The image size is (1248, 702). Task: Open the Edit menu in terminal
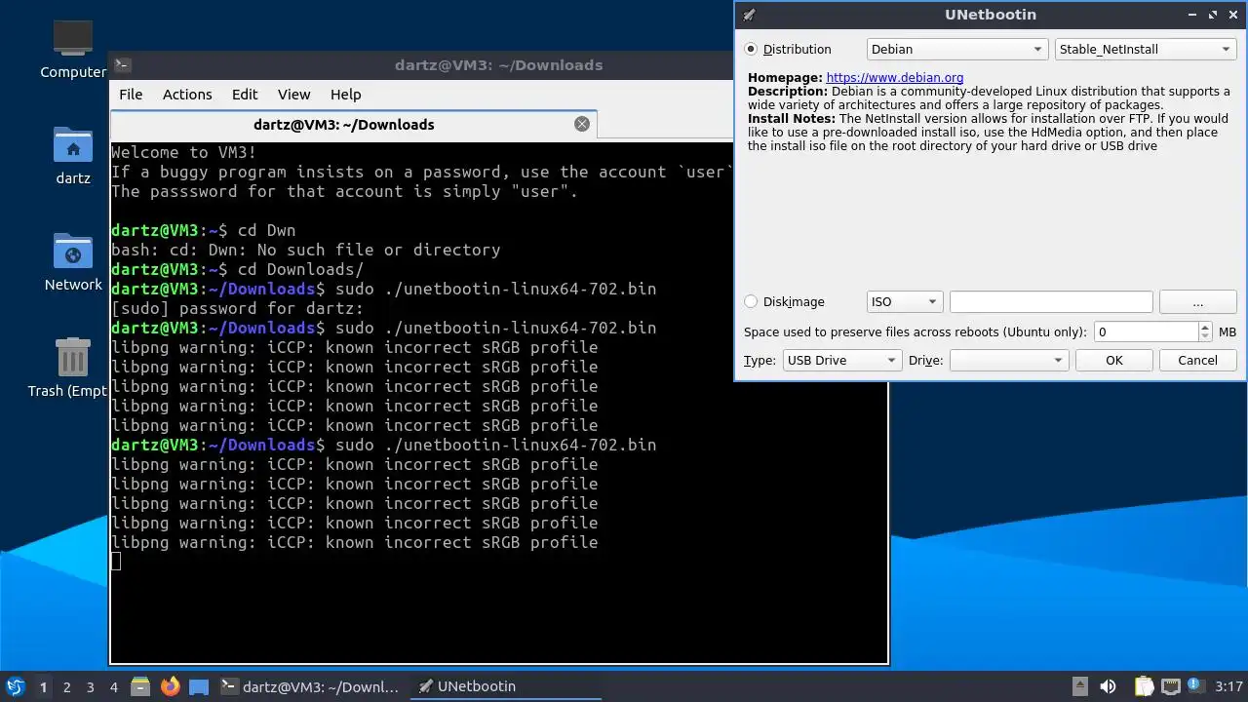[245, 95]
